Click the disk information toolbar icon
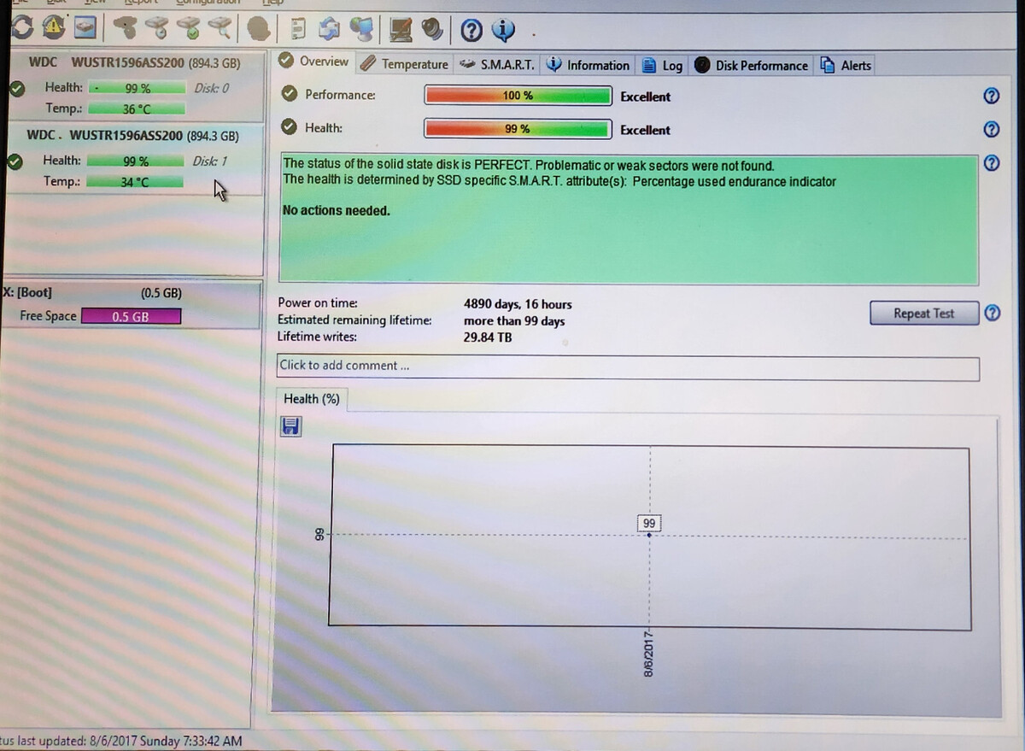 85,28
